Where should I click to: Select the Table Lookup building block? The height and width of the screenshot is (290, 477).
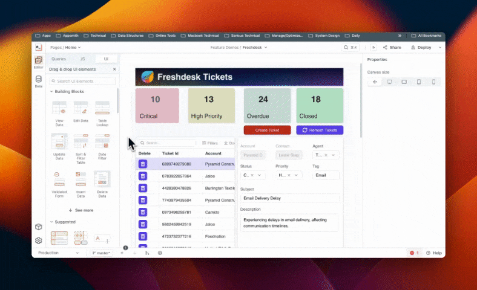tap(102, 112)
